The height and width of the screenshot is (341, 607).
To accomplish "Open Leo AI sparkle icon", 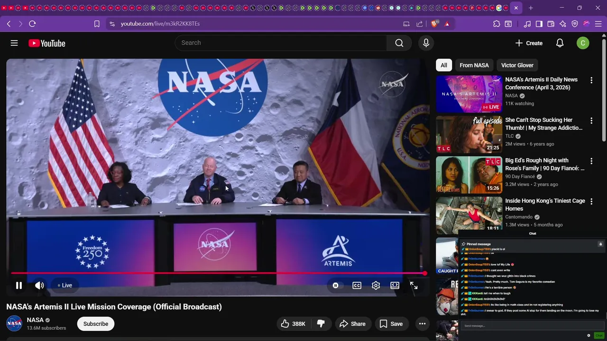I will pos(563,24).
